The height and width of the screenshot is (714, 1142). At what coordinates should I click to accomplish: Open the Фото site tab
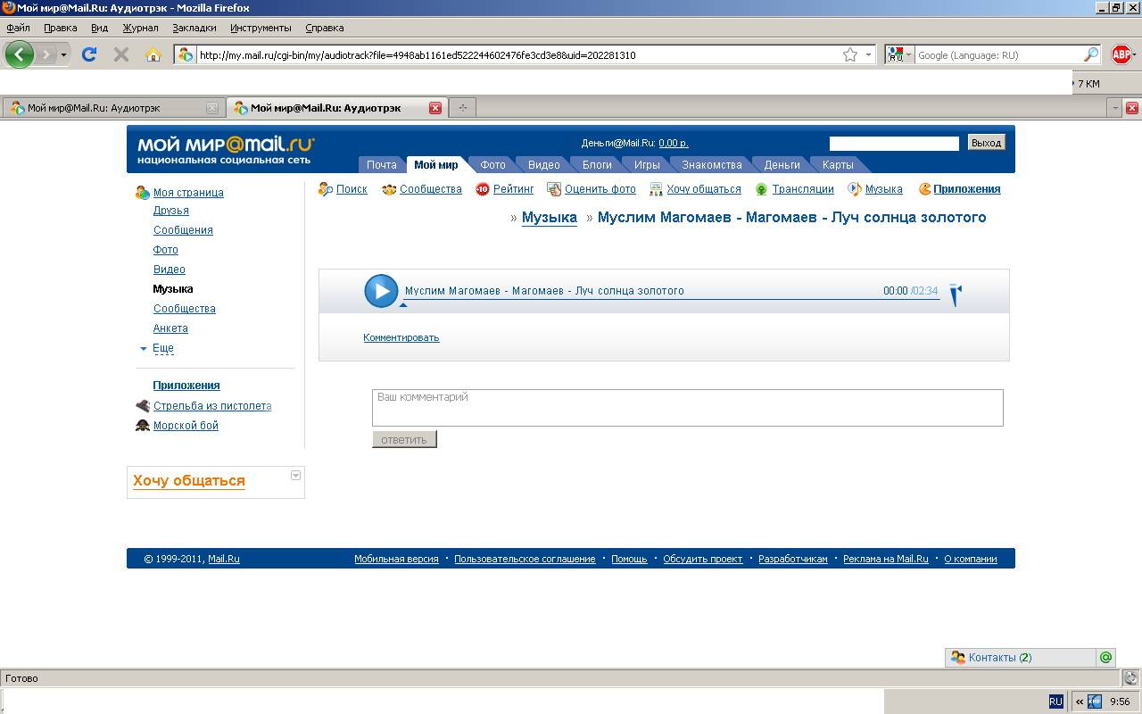click(492, 164)
